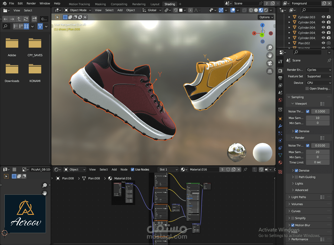Image resolution: width=334 pixels, height=245 pixels.
Task: Click the new folder icon in file browser
Action: click(34, 19)
